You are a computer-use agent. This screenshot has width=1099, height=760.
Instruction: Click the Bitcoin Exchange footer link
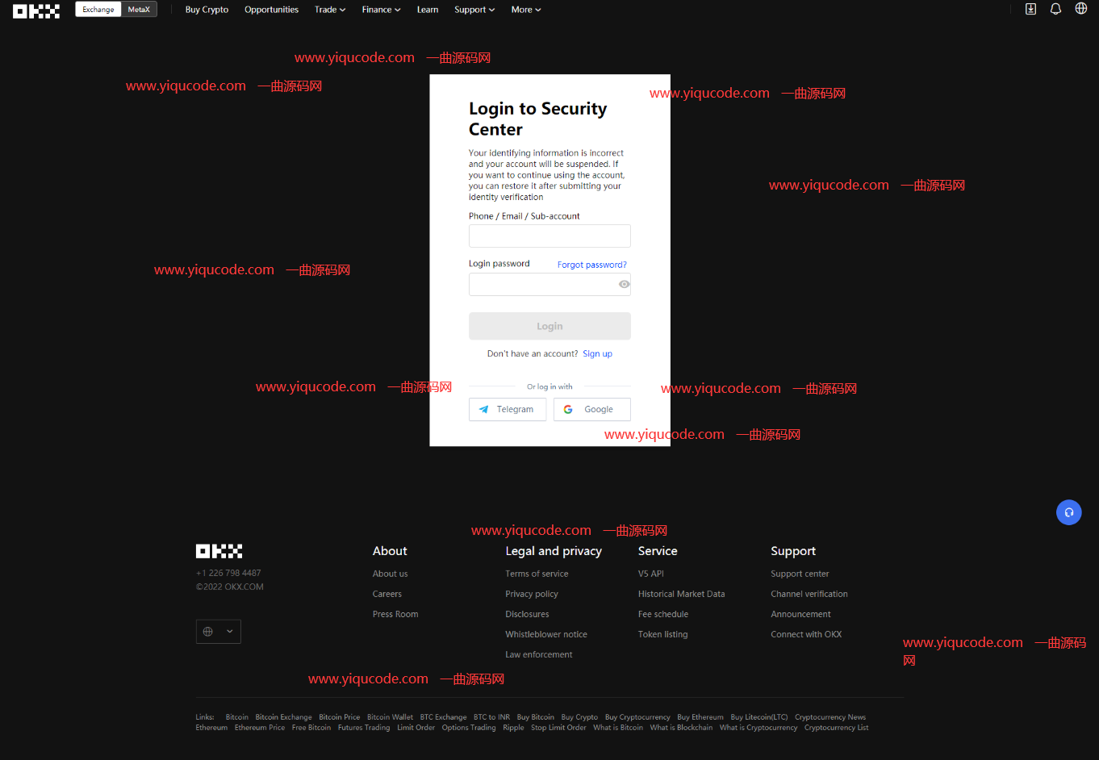(283, 717)
